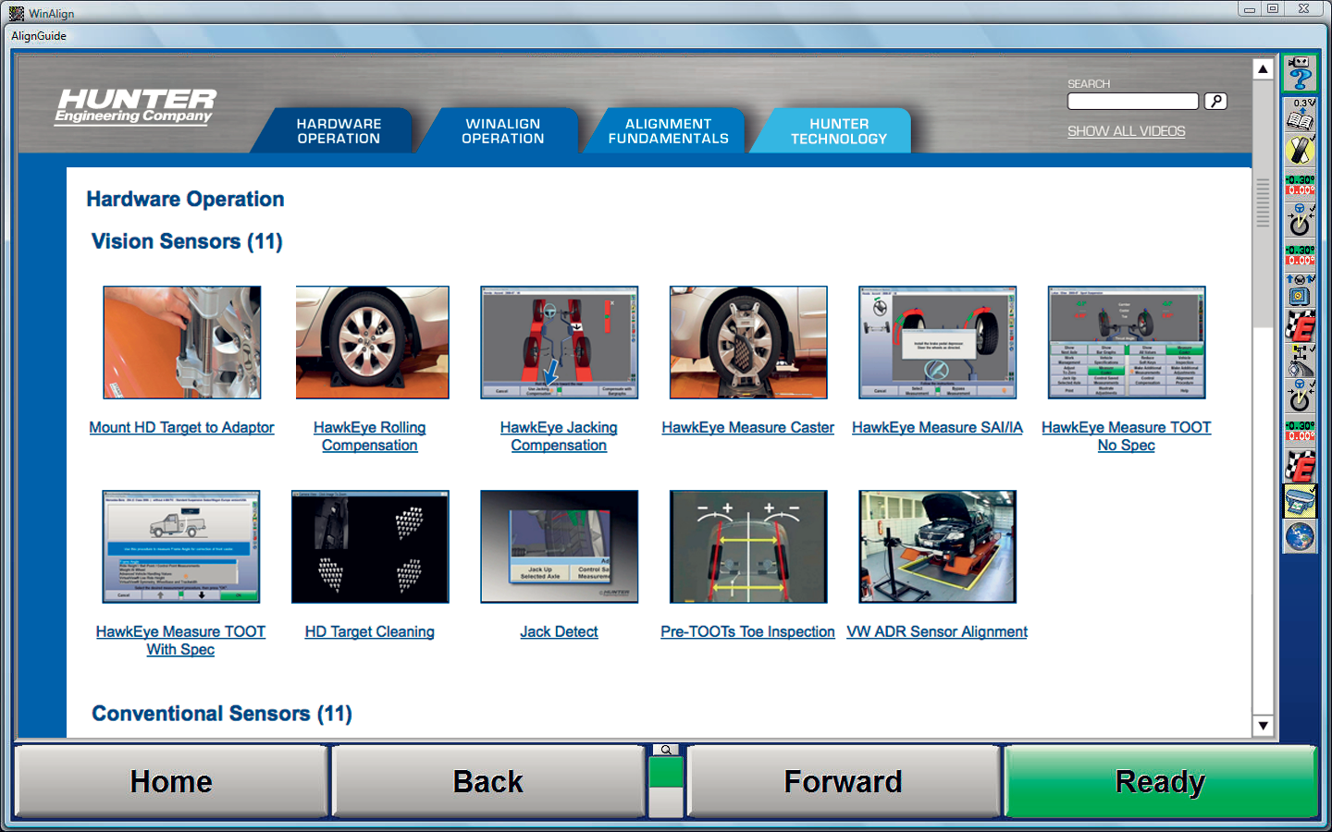The width and height of the screenshot is (1332, 832).
Task: Open Pre-TOOTs Toe Inspection link
Action: [747, 631]
